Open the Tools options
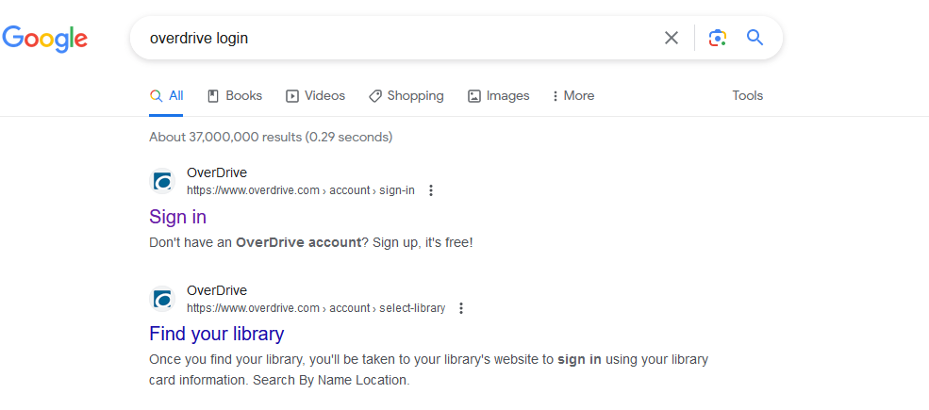Viewport: 929px width, 410px height. 747,95
